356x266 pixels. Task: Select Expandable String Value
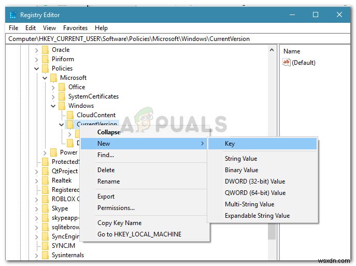point(262,215)
